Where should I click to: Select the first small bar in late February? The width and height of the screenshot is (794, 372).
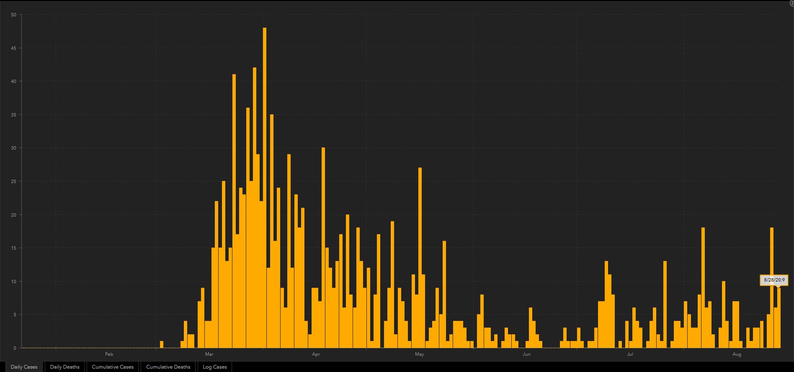[162, 344]
